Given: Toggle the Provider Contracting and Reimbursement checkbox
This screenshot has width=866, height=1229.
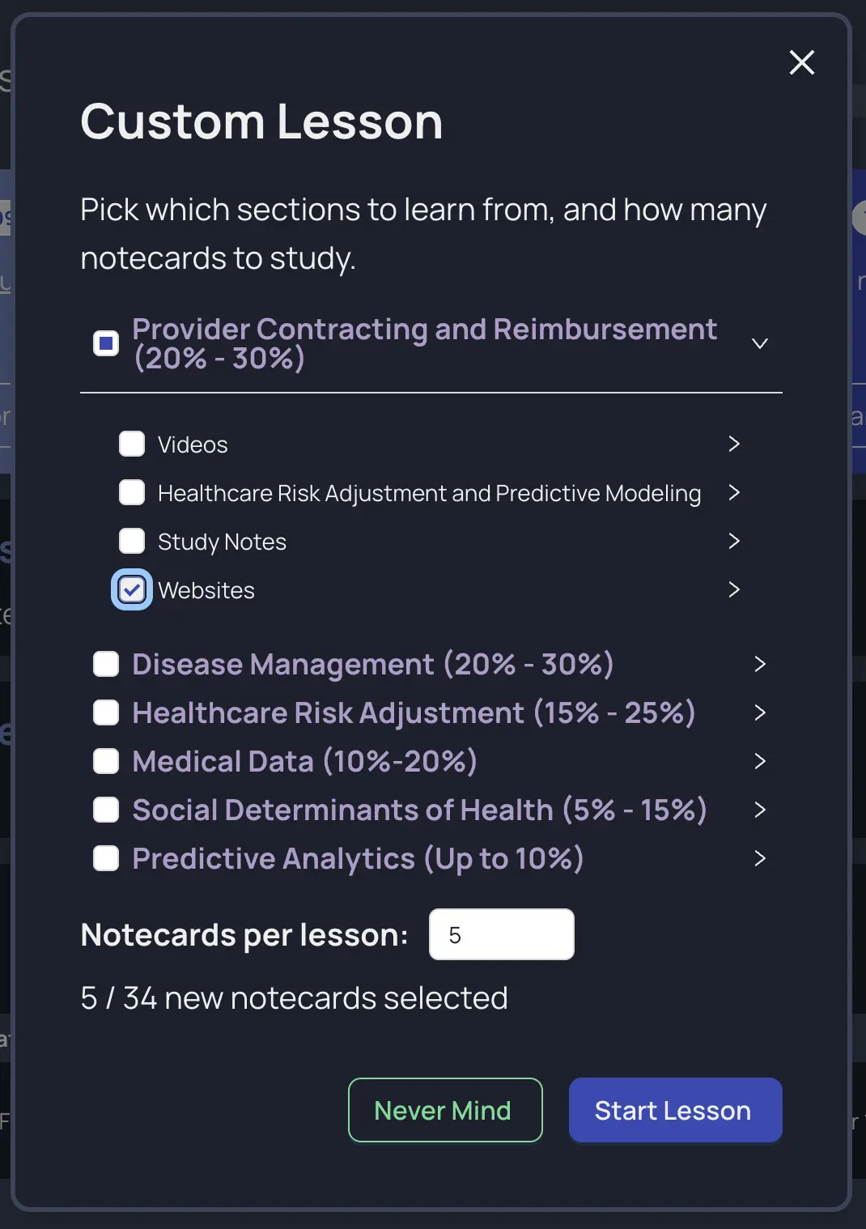Looking at the screenshot, I should (106, 343).
